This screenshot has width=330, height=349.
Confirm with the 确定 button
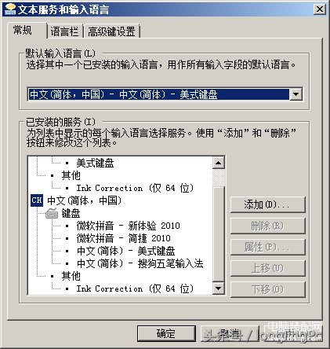166,333
